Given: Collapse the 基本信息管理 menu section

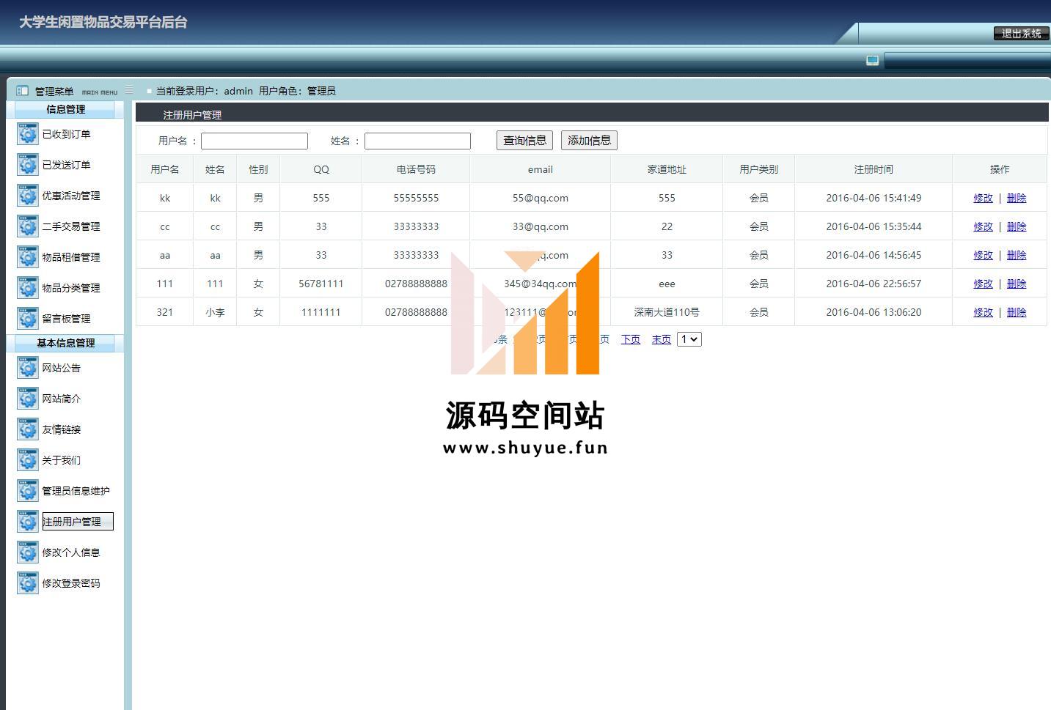Looking at the screenshot, I should [65, 343].
